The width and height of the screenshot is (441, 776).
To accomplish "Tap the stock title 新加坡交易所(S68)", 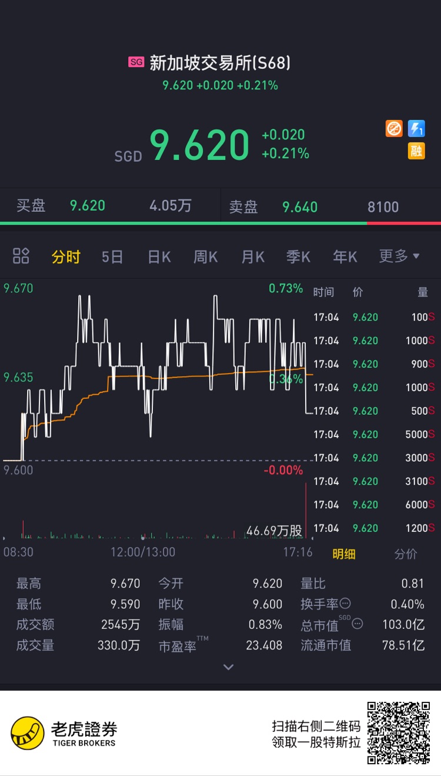I will click(220, 63).
